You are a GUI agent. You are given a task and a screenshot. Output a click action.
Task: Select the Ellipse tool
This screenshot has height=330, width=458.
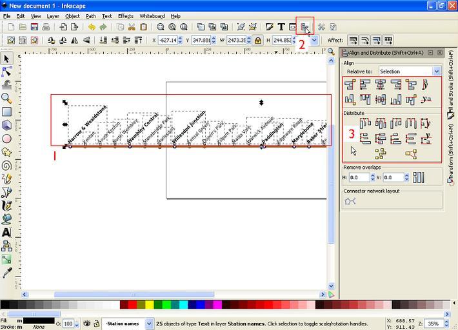pyautogui.click(x=6, y=139)
